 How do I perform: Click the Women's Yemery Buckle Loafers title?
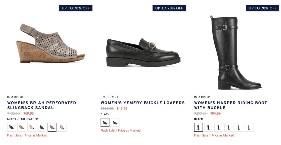click(x=143, y=103)
